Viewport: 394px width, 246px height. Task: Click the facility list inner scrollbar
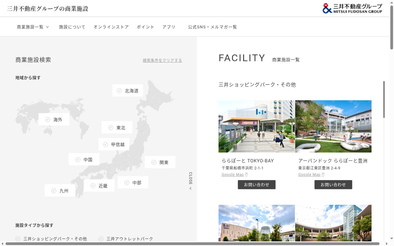coord(384,99)
